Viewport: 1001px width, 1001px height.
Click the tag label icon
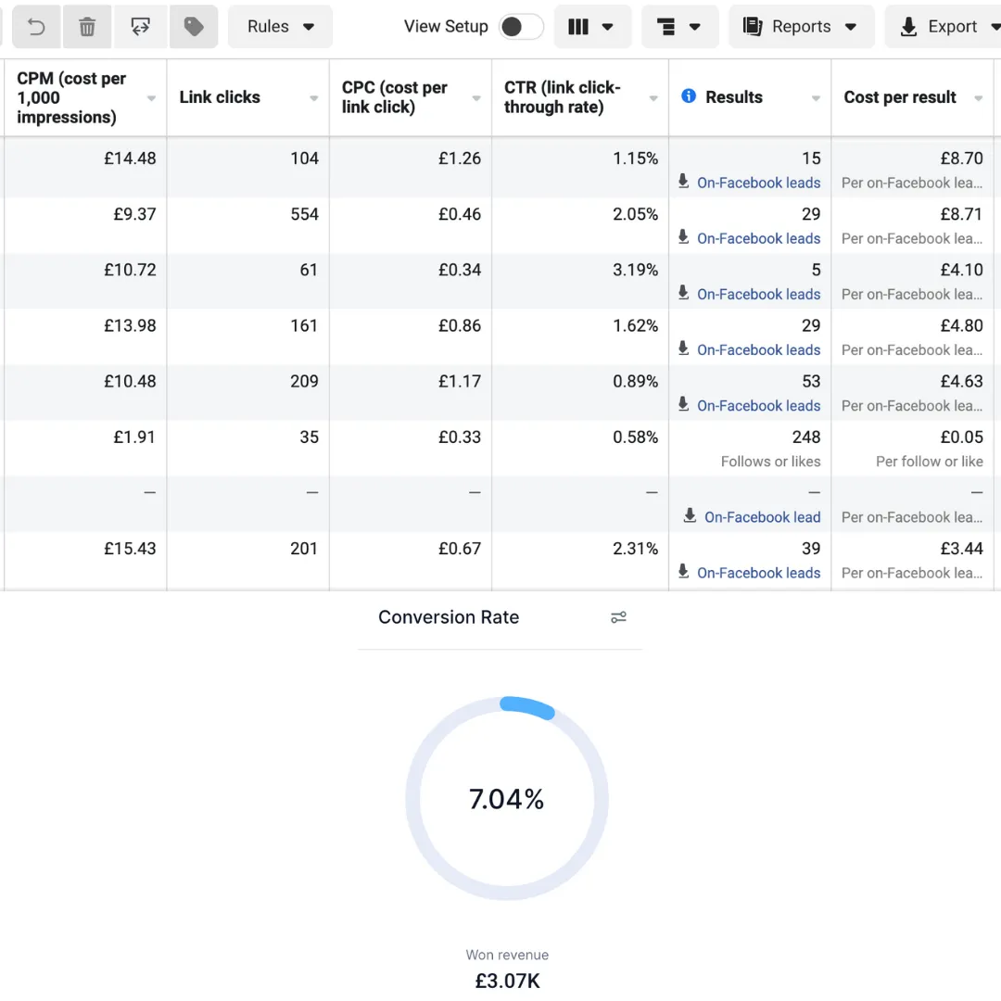(194, 27)
